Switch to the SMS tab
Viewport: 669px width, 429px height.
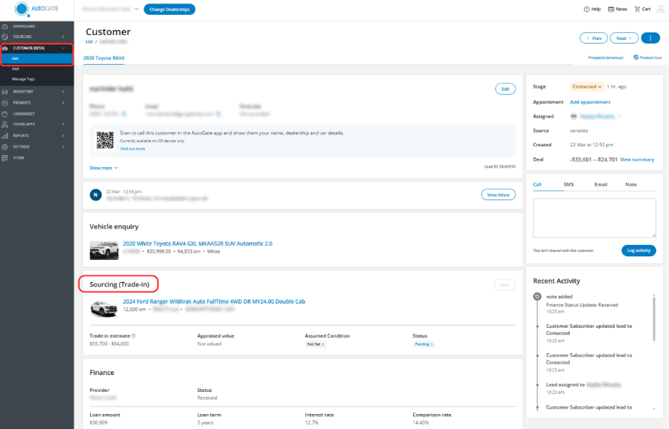tap(568, 184)
